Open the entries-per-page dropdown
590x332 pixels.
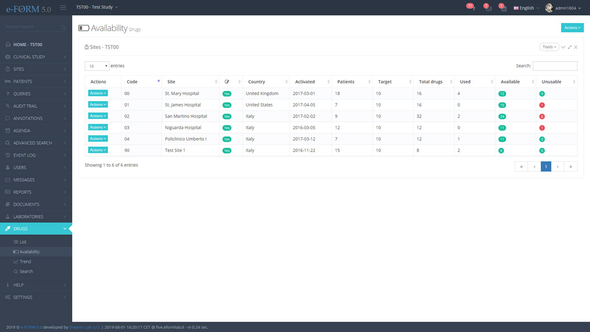[97, 66]
